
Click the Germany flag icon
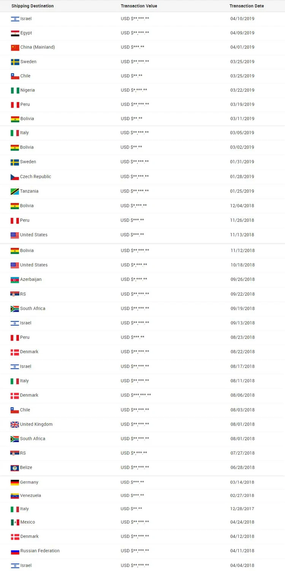coord(15,482)
